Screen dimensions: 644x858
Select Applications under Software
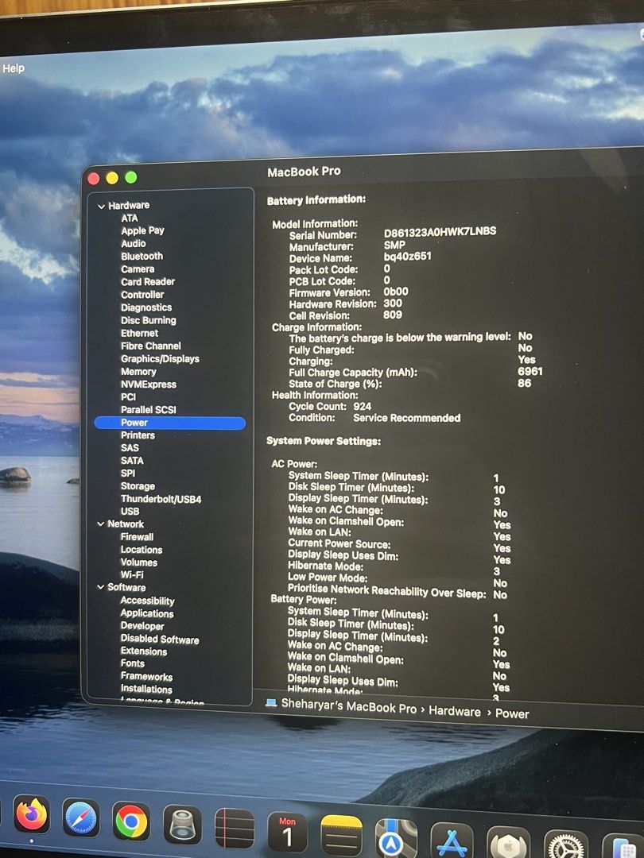pos(147,613)
